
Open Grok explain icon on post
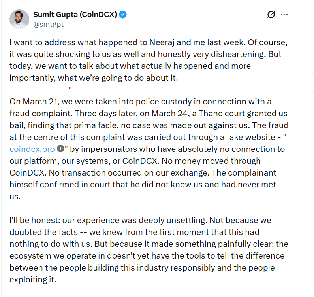pos(271,15)
